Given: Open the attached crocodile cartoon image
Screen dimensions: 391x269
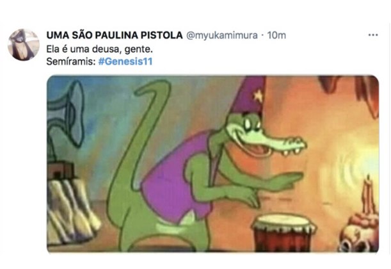Looking at the screenshot, I should [213, 163].
